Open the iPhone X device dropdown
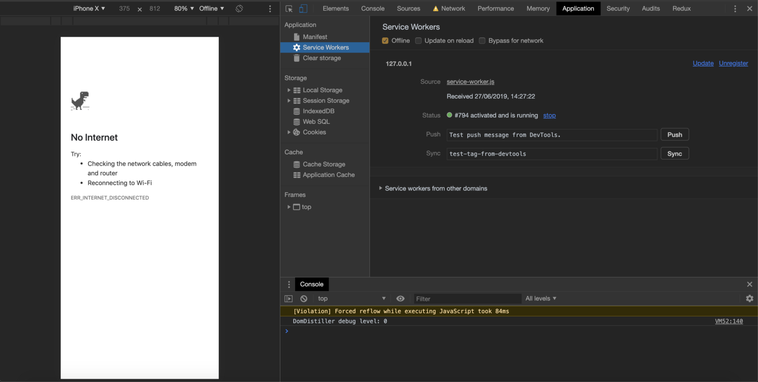The height and width of the screenshot is (382, 758). [89, 9]
